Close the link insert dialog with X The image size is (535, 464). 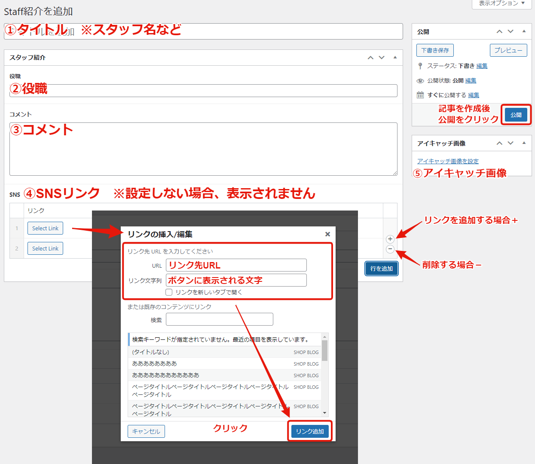(x=327, y=234)
